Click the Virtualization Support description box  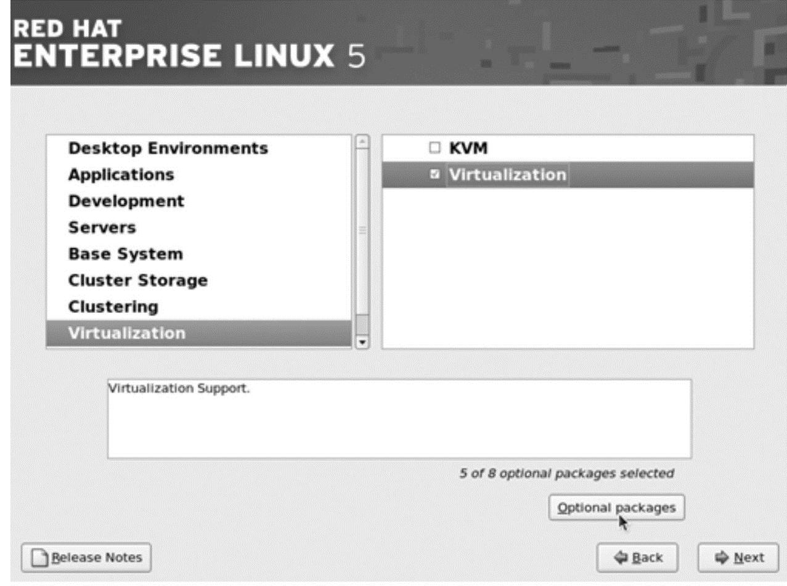pos(399,419)
